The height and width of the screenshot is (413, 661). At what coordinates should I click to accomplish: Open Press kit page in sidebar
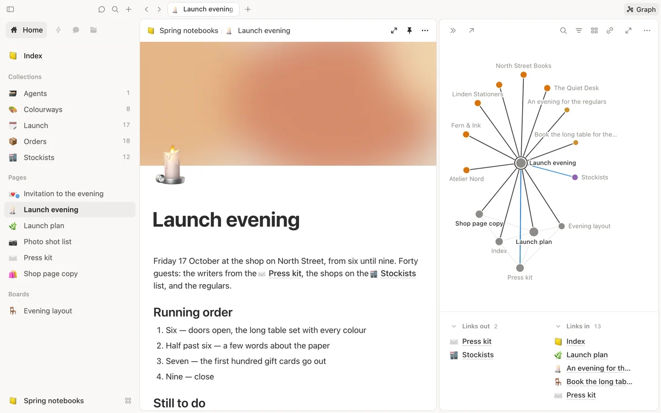(70, 258)
